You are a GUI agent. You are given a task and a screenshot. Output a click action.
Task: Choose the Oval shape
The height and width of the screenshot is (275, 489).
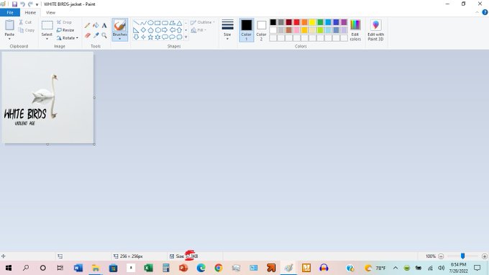(150, 23)
